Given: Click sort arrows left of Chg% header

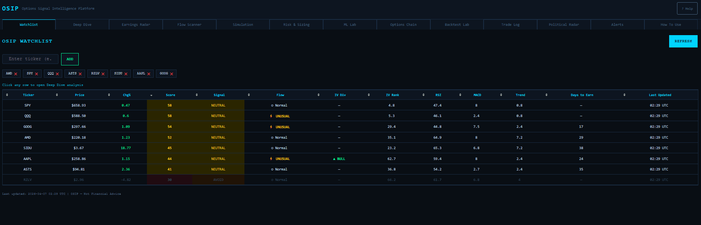Looking at the screenshot, I should (x=109, y=95).
